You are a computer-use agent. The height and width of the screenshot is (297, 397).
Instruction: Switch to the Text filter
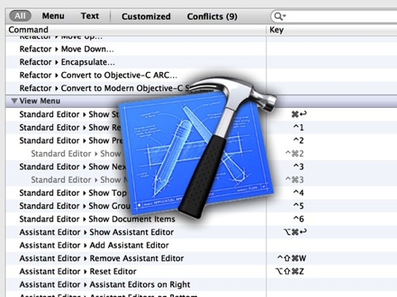coord(90,16)
